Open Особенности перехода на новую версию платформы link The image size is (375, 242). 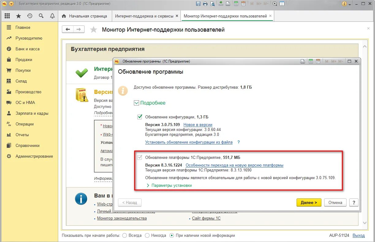tap(234, 165)
